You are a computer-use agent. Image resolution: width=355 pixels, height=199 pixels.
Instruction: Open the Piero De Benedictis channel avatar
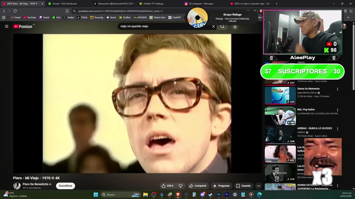coord(17,186)
